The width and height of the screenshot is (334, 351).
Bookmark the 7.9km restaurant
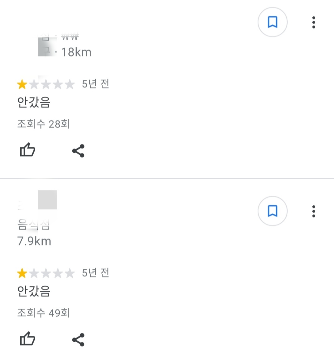[x=272, y=211]
